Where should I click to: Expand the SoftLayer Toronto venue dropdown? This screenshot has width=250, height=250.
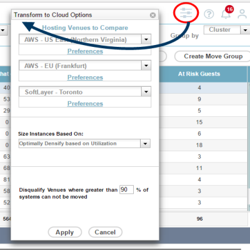146,92
